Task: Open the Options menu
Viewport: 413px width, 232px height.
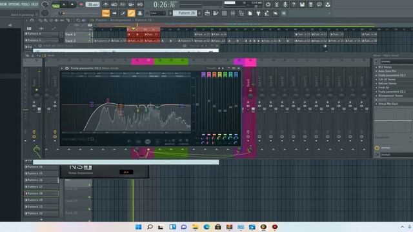Action: coord(14,5)
